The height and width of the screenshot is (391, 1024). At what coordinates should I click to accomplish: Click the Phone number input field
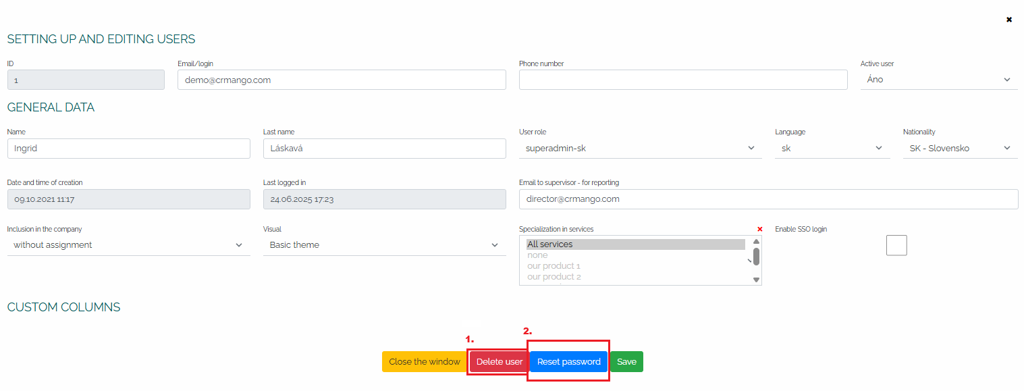tap(683, 80)
